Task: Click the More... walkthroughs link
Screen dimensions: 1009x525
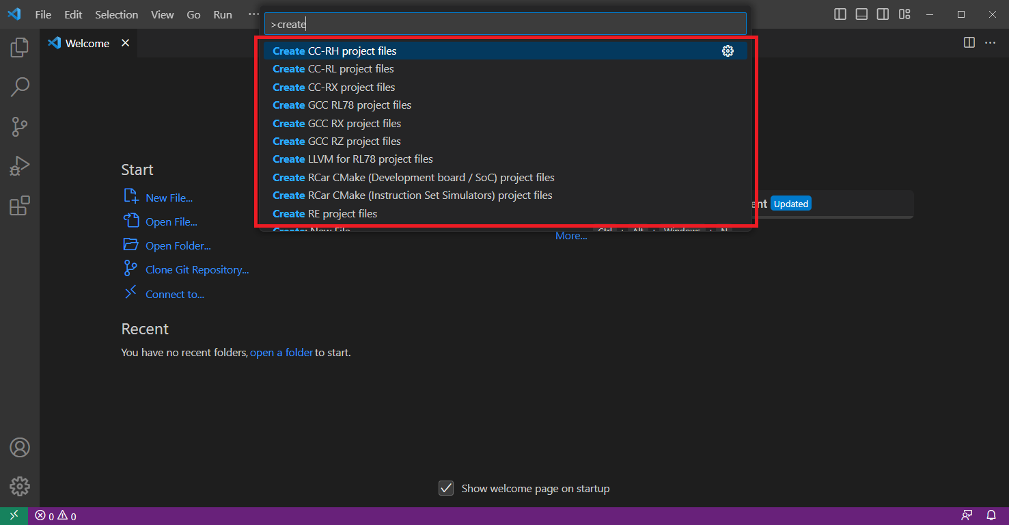Action: (571, 236)
